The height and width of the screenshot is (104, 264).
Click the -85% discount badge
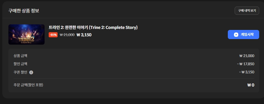coord(53,35)
